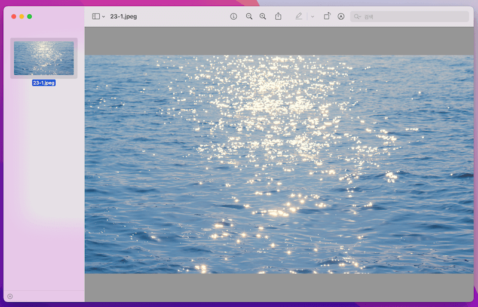Click the add button at sidebar bottom
This screenshot has width=478, height=307.
[x=10, y=296]
